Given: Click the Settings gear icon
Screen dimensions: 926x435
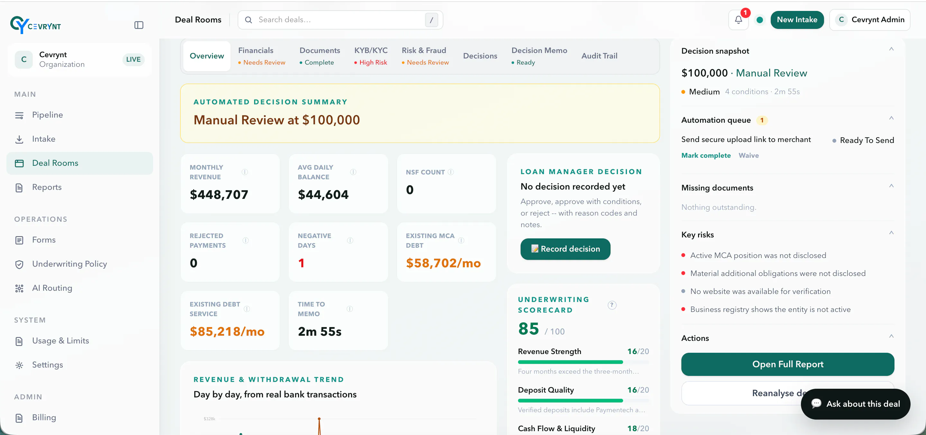Looking at the screenshot, I should tap(19, 365).
